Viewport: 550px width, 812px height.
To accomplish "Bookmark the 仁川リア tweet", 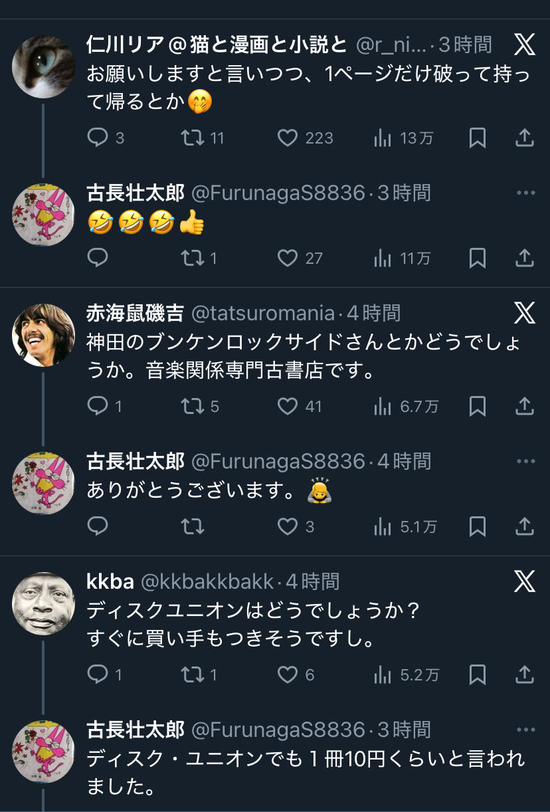I will (477, 138).
